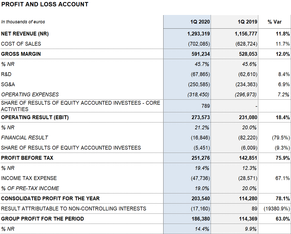Viewport: 291px width, 234px height.
Task: Select the 11.8% variance cell
Action: click(283, 34)
